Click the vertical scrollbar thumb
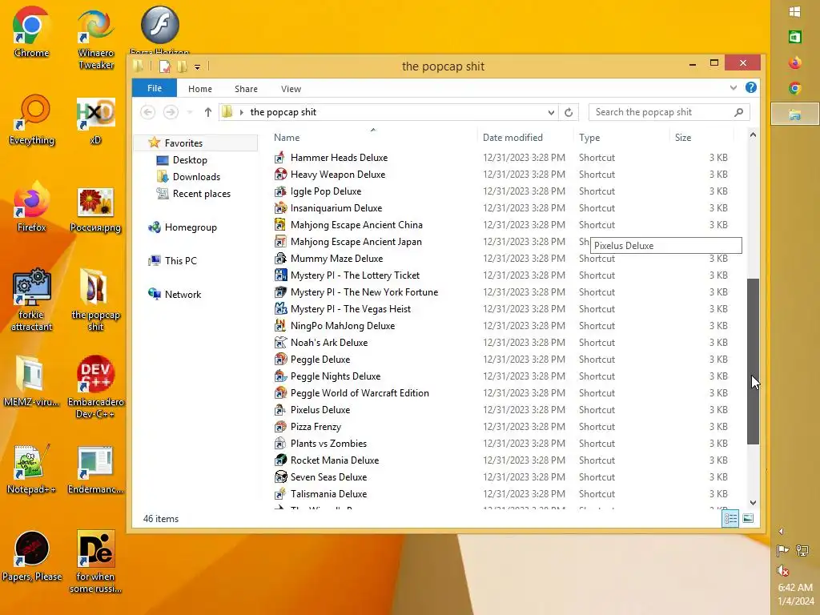This screenshot has width=820, height=615. [753, 361]
